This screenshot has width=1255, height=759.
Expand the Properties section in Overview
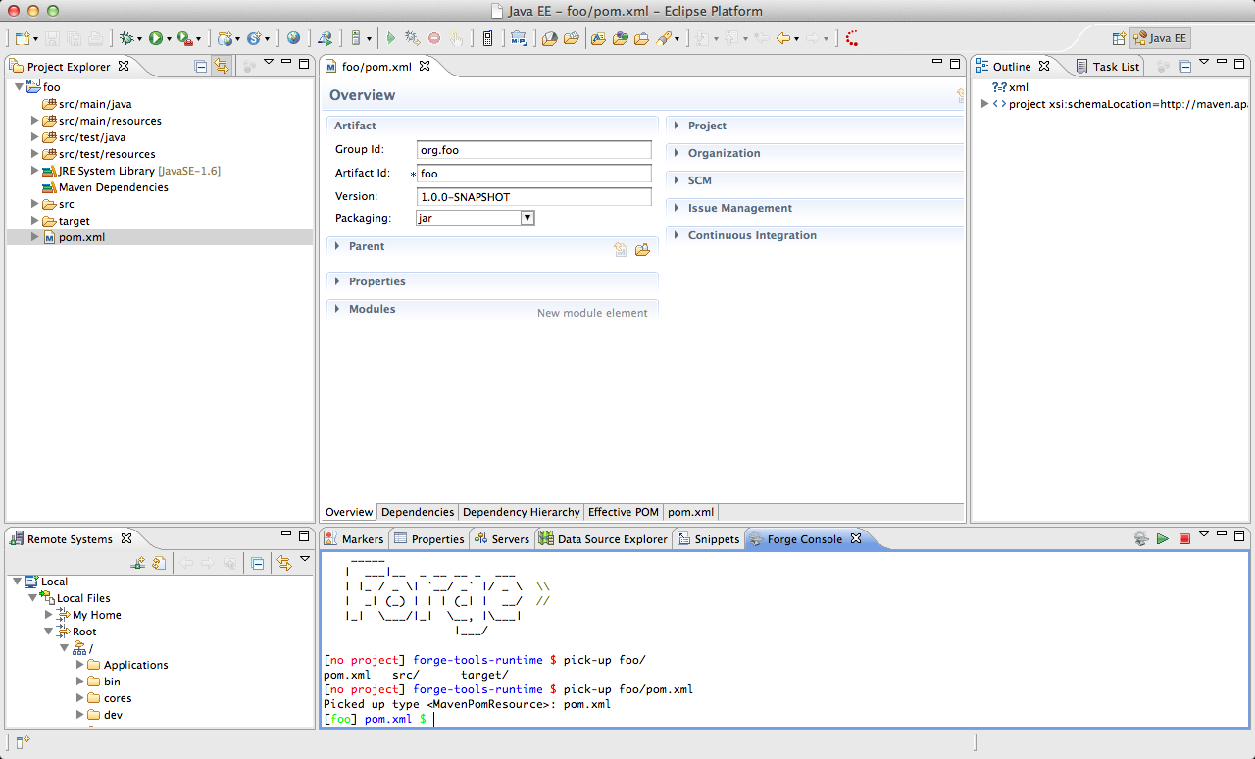point(338,281)
